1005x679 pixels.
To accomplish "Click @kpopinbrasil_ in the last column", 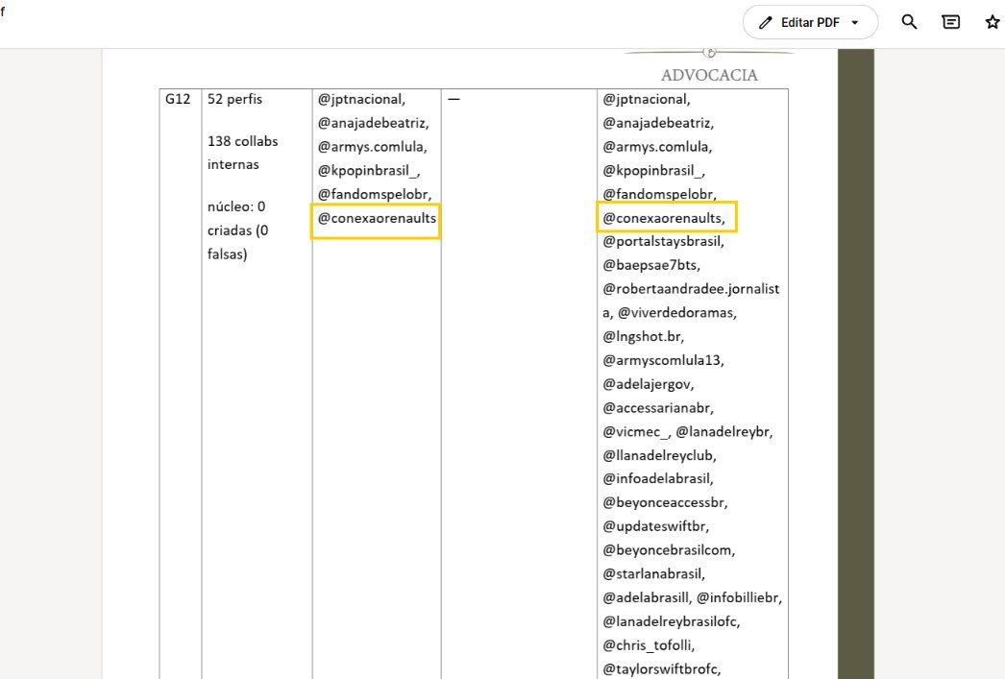I will coord(653,170).
